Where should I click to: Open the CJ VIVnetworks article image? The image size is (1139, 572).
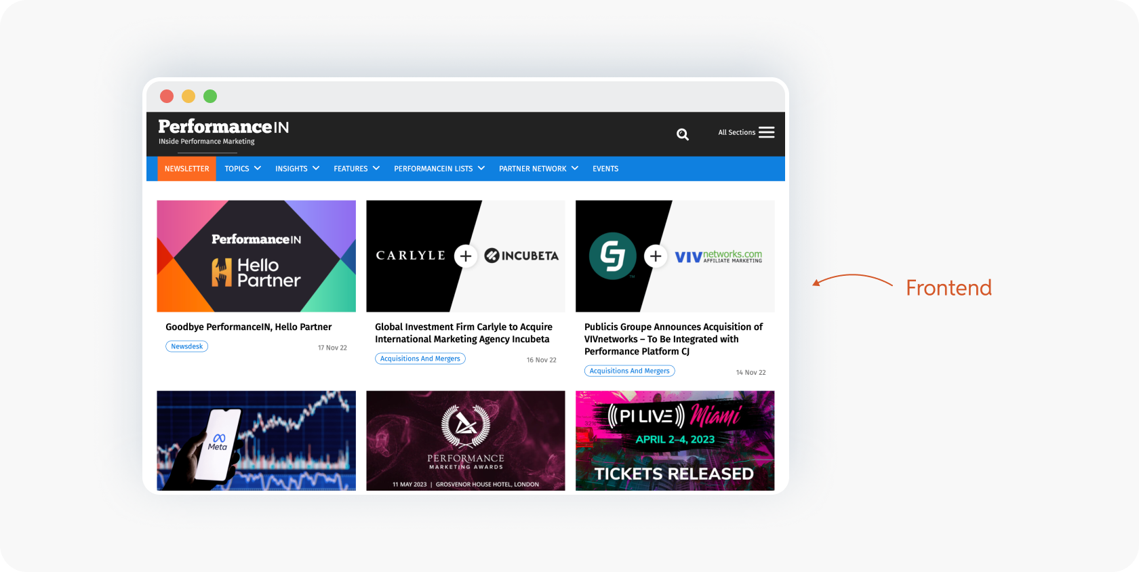[675, 256]
